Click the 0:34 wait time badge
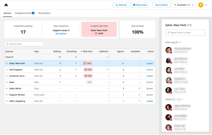Image resolution: width=212 pixels, height=135 pixels. click(x=89, y=82)
